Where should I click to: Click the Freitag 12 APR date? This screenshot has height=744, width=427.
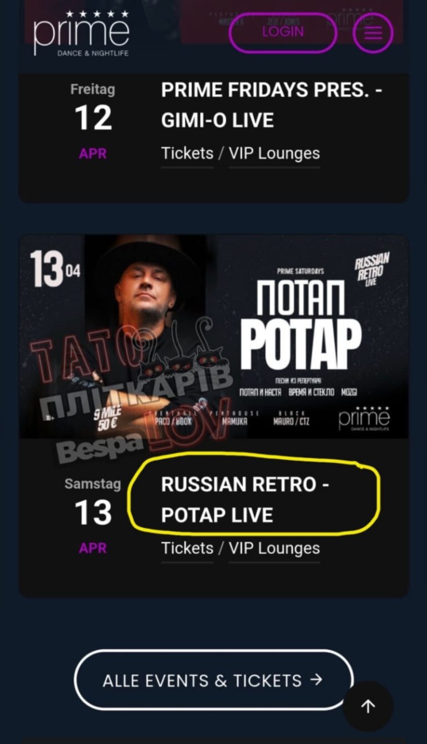pyautogui.click(x=93, y=121)
